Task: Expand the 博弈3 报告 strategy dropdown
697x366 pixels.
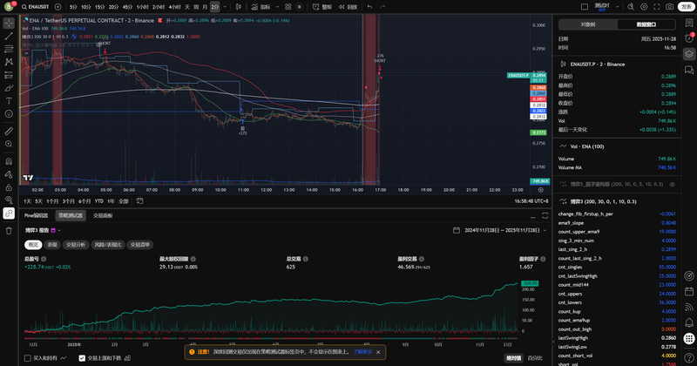Action: point(60,230)
